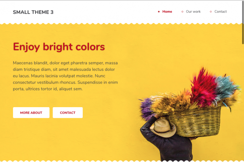
Task: Click the Maecenas blandit paragraph text
Action: (x=65, y=76)
